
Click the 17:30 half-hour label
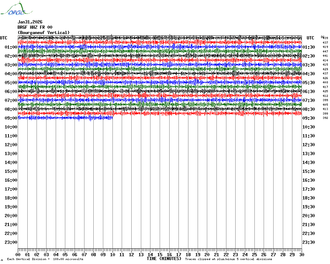click(309, 189)
